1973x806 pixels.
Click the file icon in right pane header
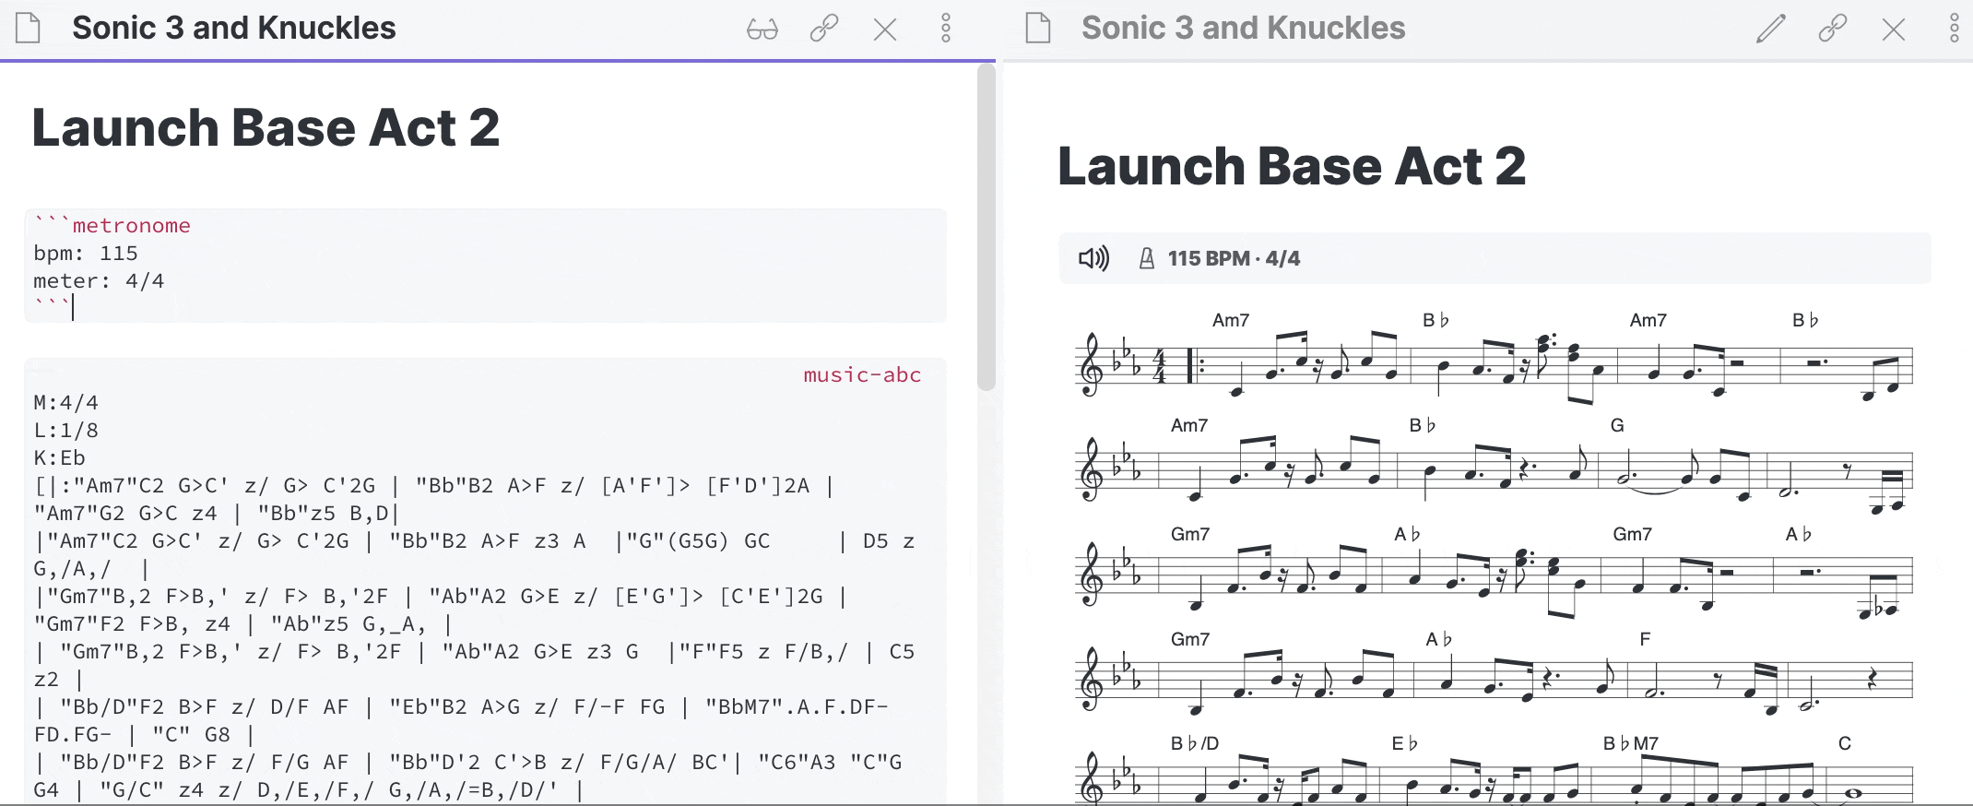click(x=1038, y=29)
